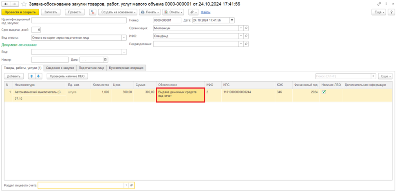Toggle the Наличие ЛБО checkbox in row 1

(323, 92)
